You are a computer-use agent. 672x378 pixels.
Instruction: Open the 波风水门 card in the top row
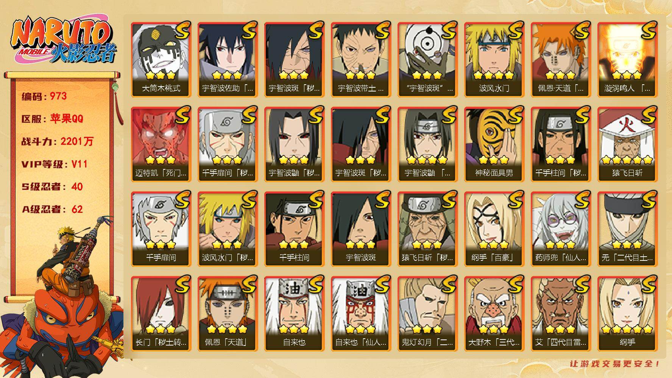[494, 59]
